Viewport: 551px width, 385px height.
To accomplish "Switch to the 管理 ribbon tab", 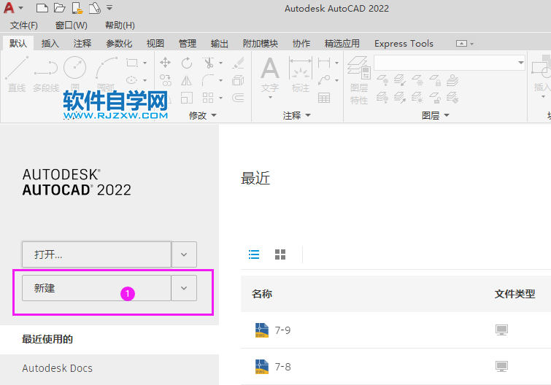I will click(x=188, y=44).
